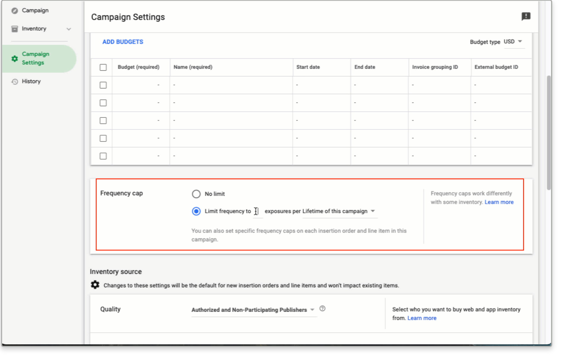The width and height of the screenshot is (570, 356).
Task: Click Learn more link about frequency caps
Action: point(499,202)
